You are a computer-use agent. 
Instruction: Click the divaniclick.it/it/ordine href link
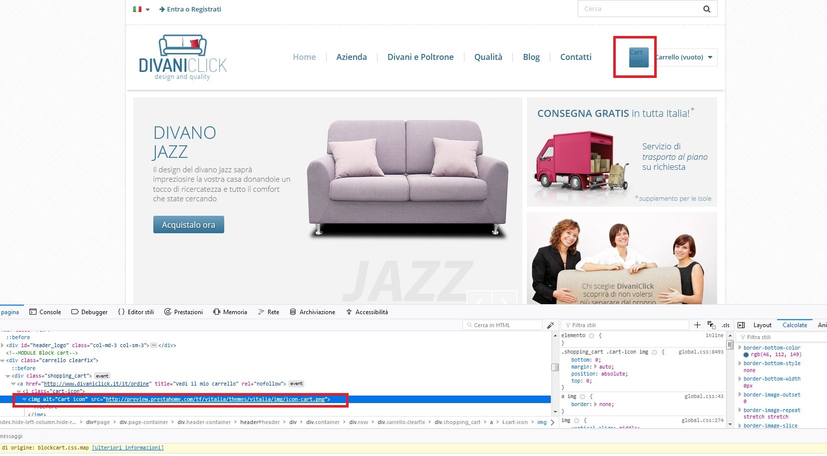point(96,384)
